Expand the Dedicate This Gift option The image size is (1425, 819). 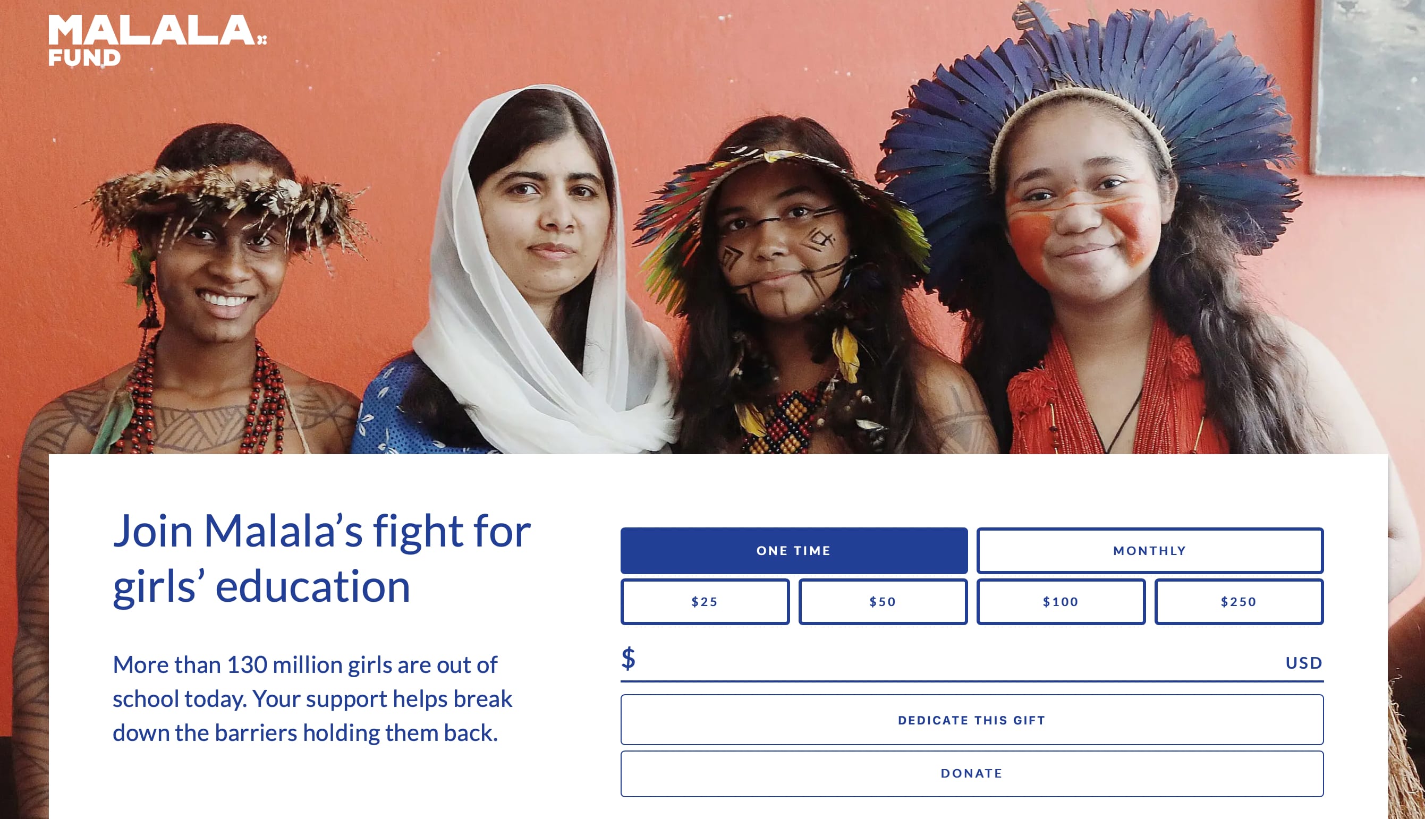(972, 720)
